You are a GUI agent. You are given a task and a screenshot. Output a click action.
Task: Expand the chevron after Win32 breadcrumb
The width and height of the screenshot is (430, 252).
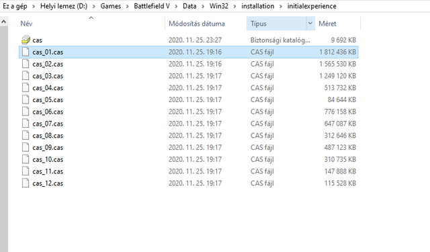[x=234, y=6]
